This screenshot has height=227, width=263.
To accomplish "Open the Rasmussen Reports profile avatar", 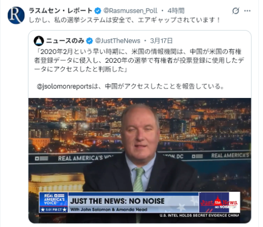I will [16, 15].
